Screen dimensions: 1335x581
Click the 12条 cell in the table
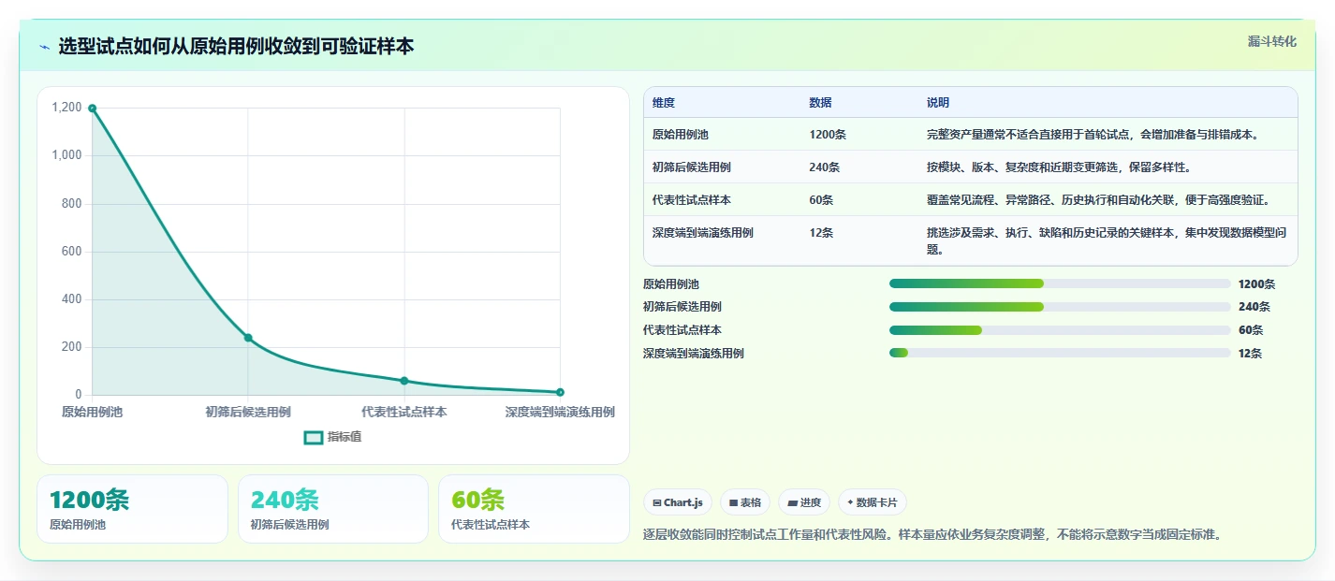coord(822,233)
